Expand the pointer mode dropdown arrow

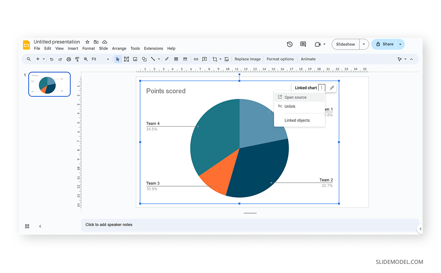(x=405, y=59)
